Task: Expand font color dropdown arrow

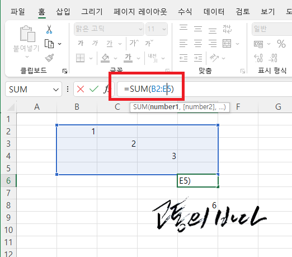Action: tap(138, 58)
